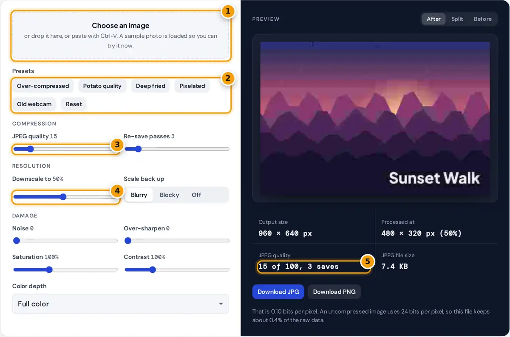
Task: Click the 'RESOLUTION' section heading
Action: pyautogui.click(x=31, y=166)
